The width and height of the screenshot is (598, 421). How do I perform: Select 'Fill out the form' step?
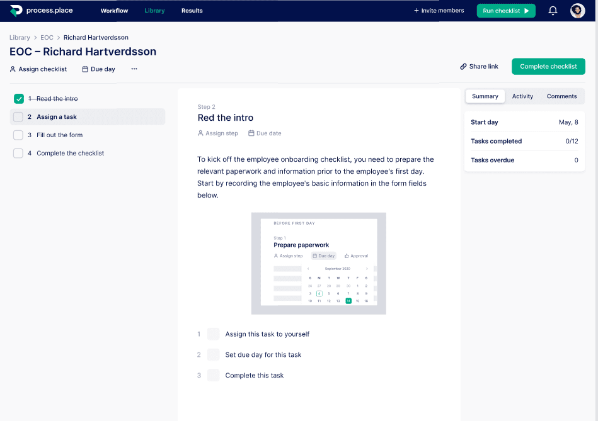point(59,135)
